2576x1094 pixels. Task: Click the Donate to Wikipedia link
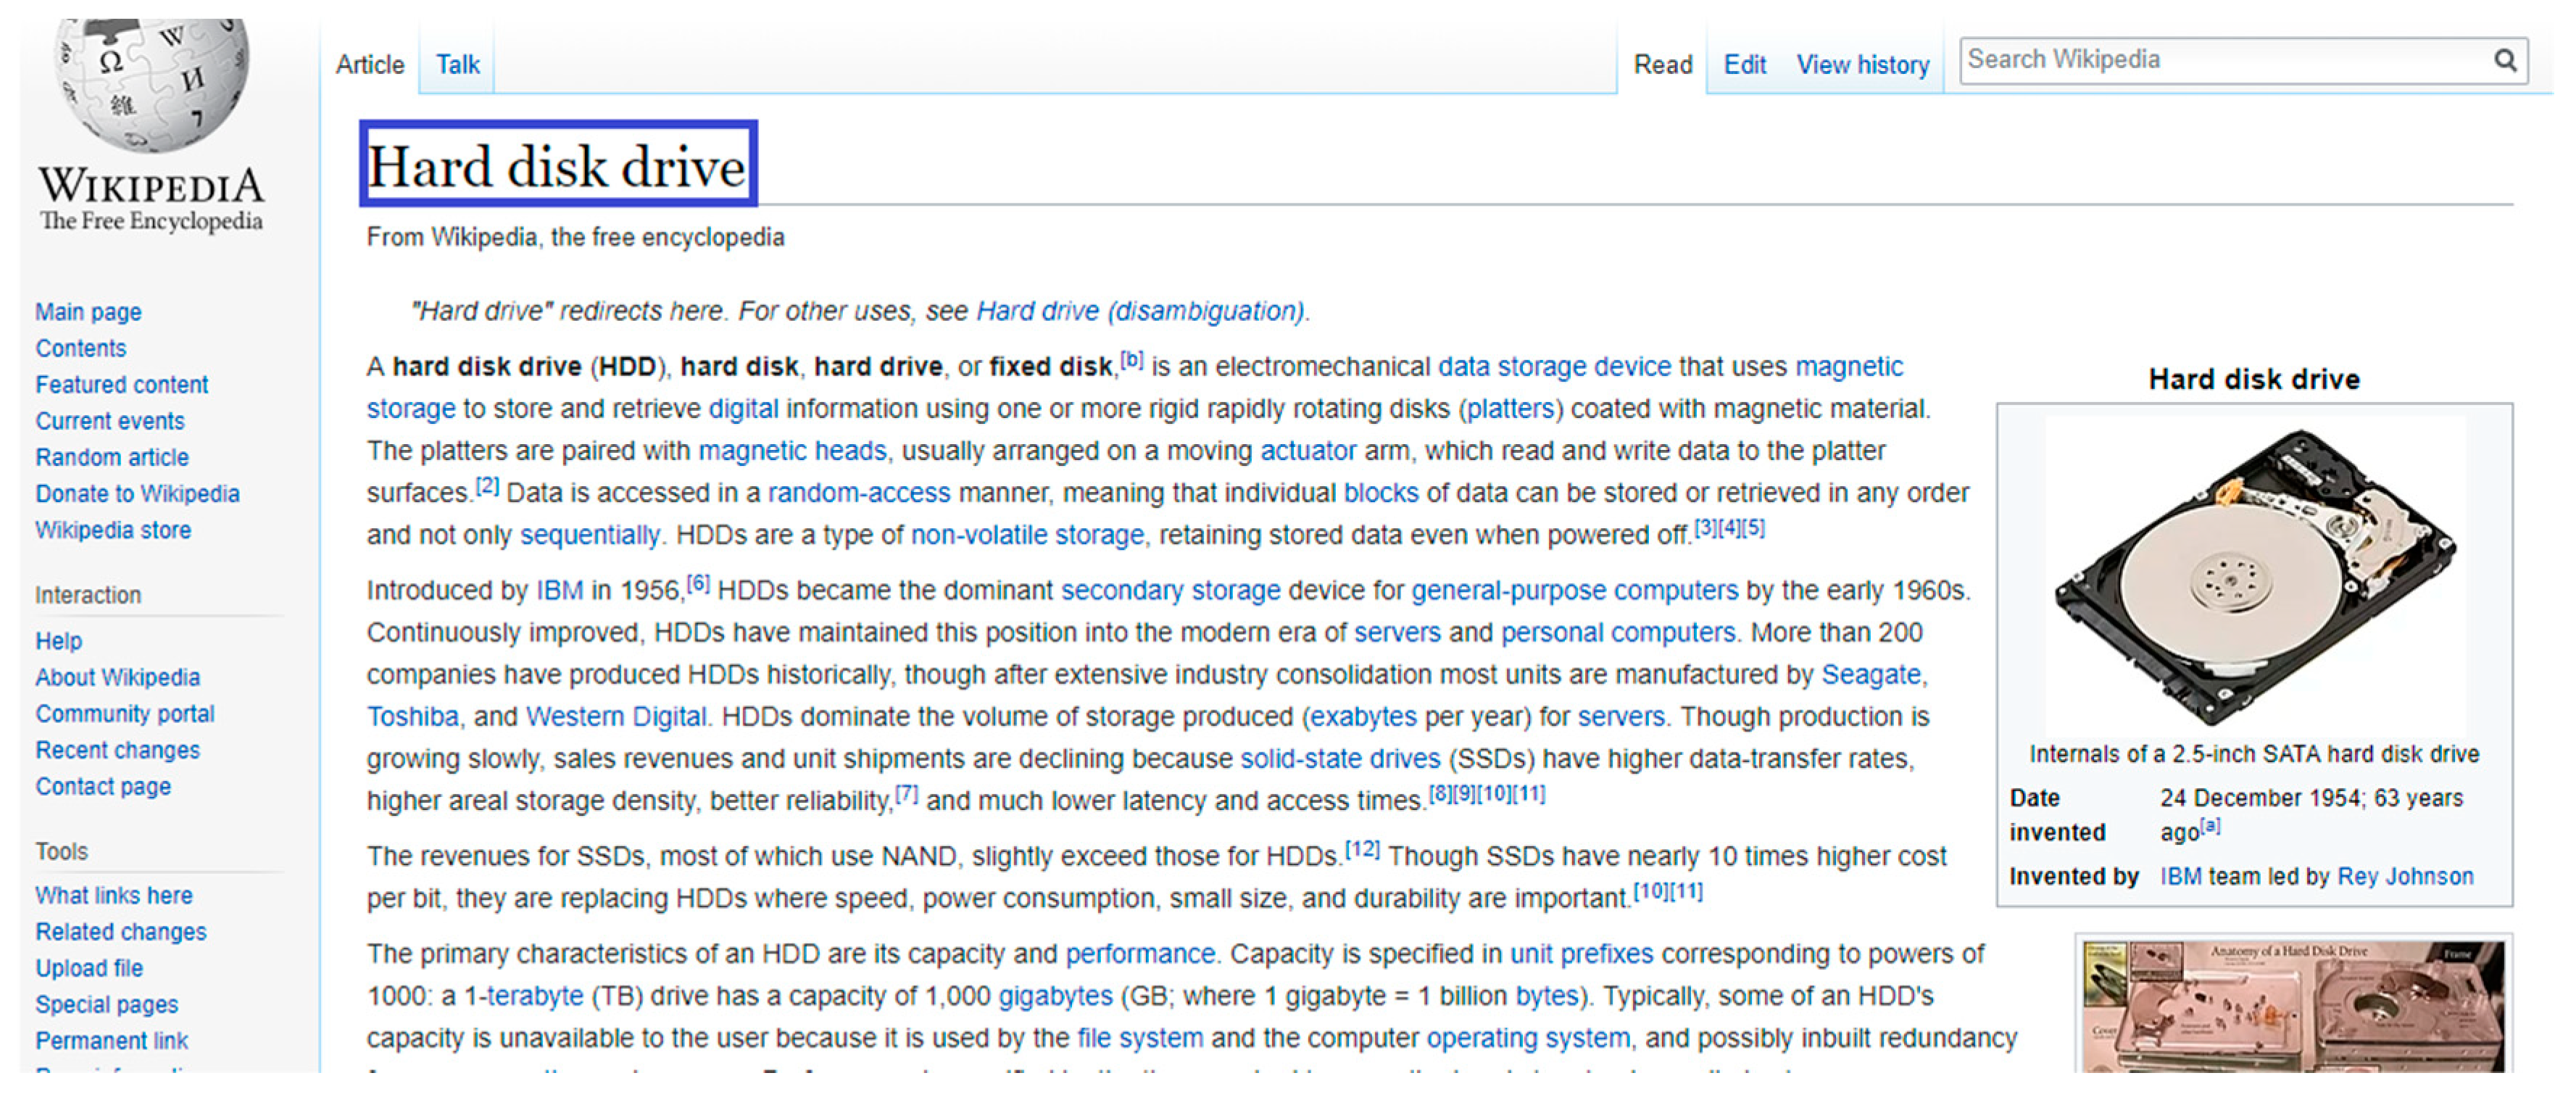(x=137, y=494)
